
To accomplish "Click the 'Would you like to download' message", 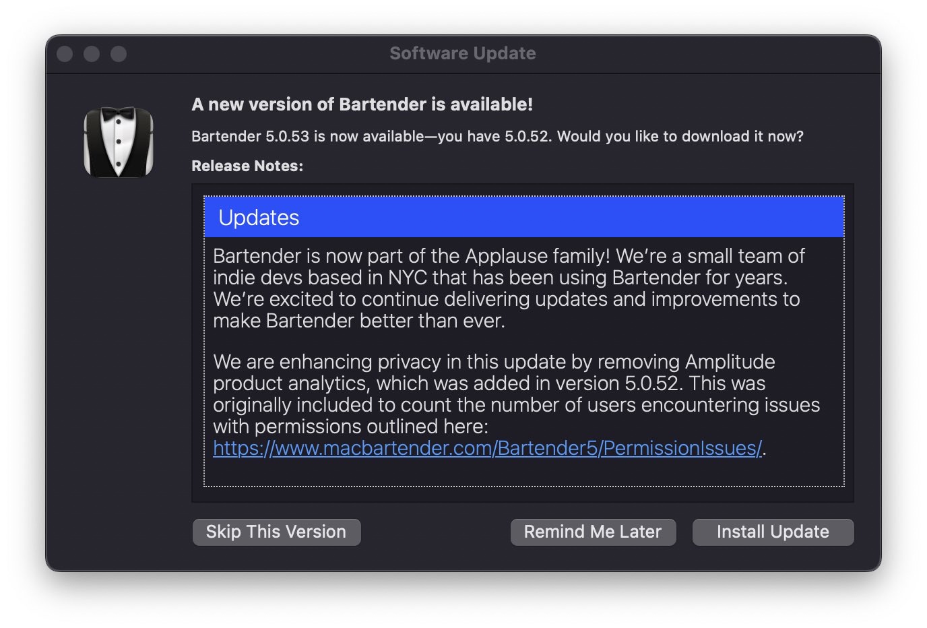I will pyautogui.click(x=680, y=136).
